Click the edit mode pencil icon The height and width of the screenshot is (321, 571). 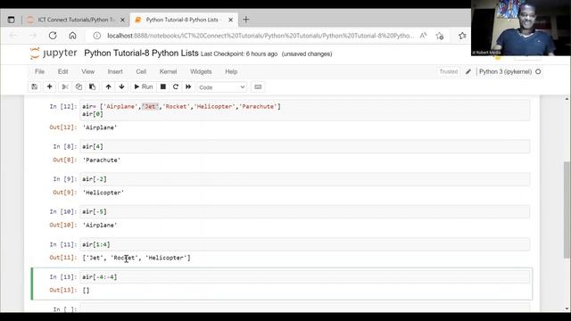[x=468, y=71]
